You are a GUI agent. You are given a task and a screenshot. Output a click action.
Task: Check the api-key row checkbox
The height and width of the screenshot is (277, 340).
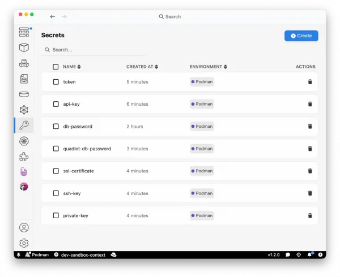coord(56,104)
